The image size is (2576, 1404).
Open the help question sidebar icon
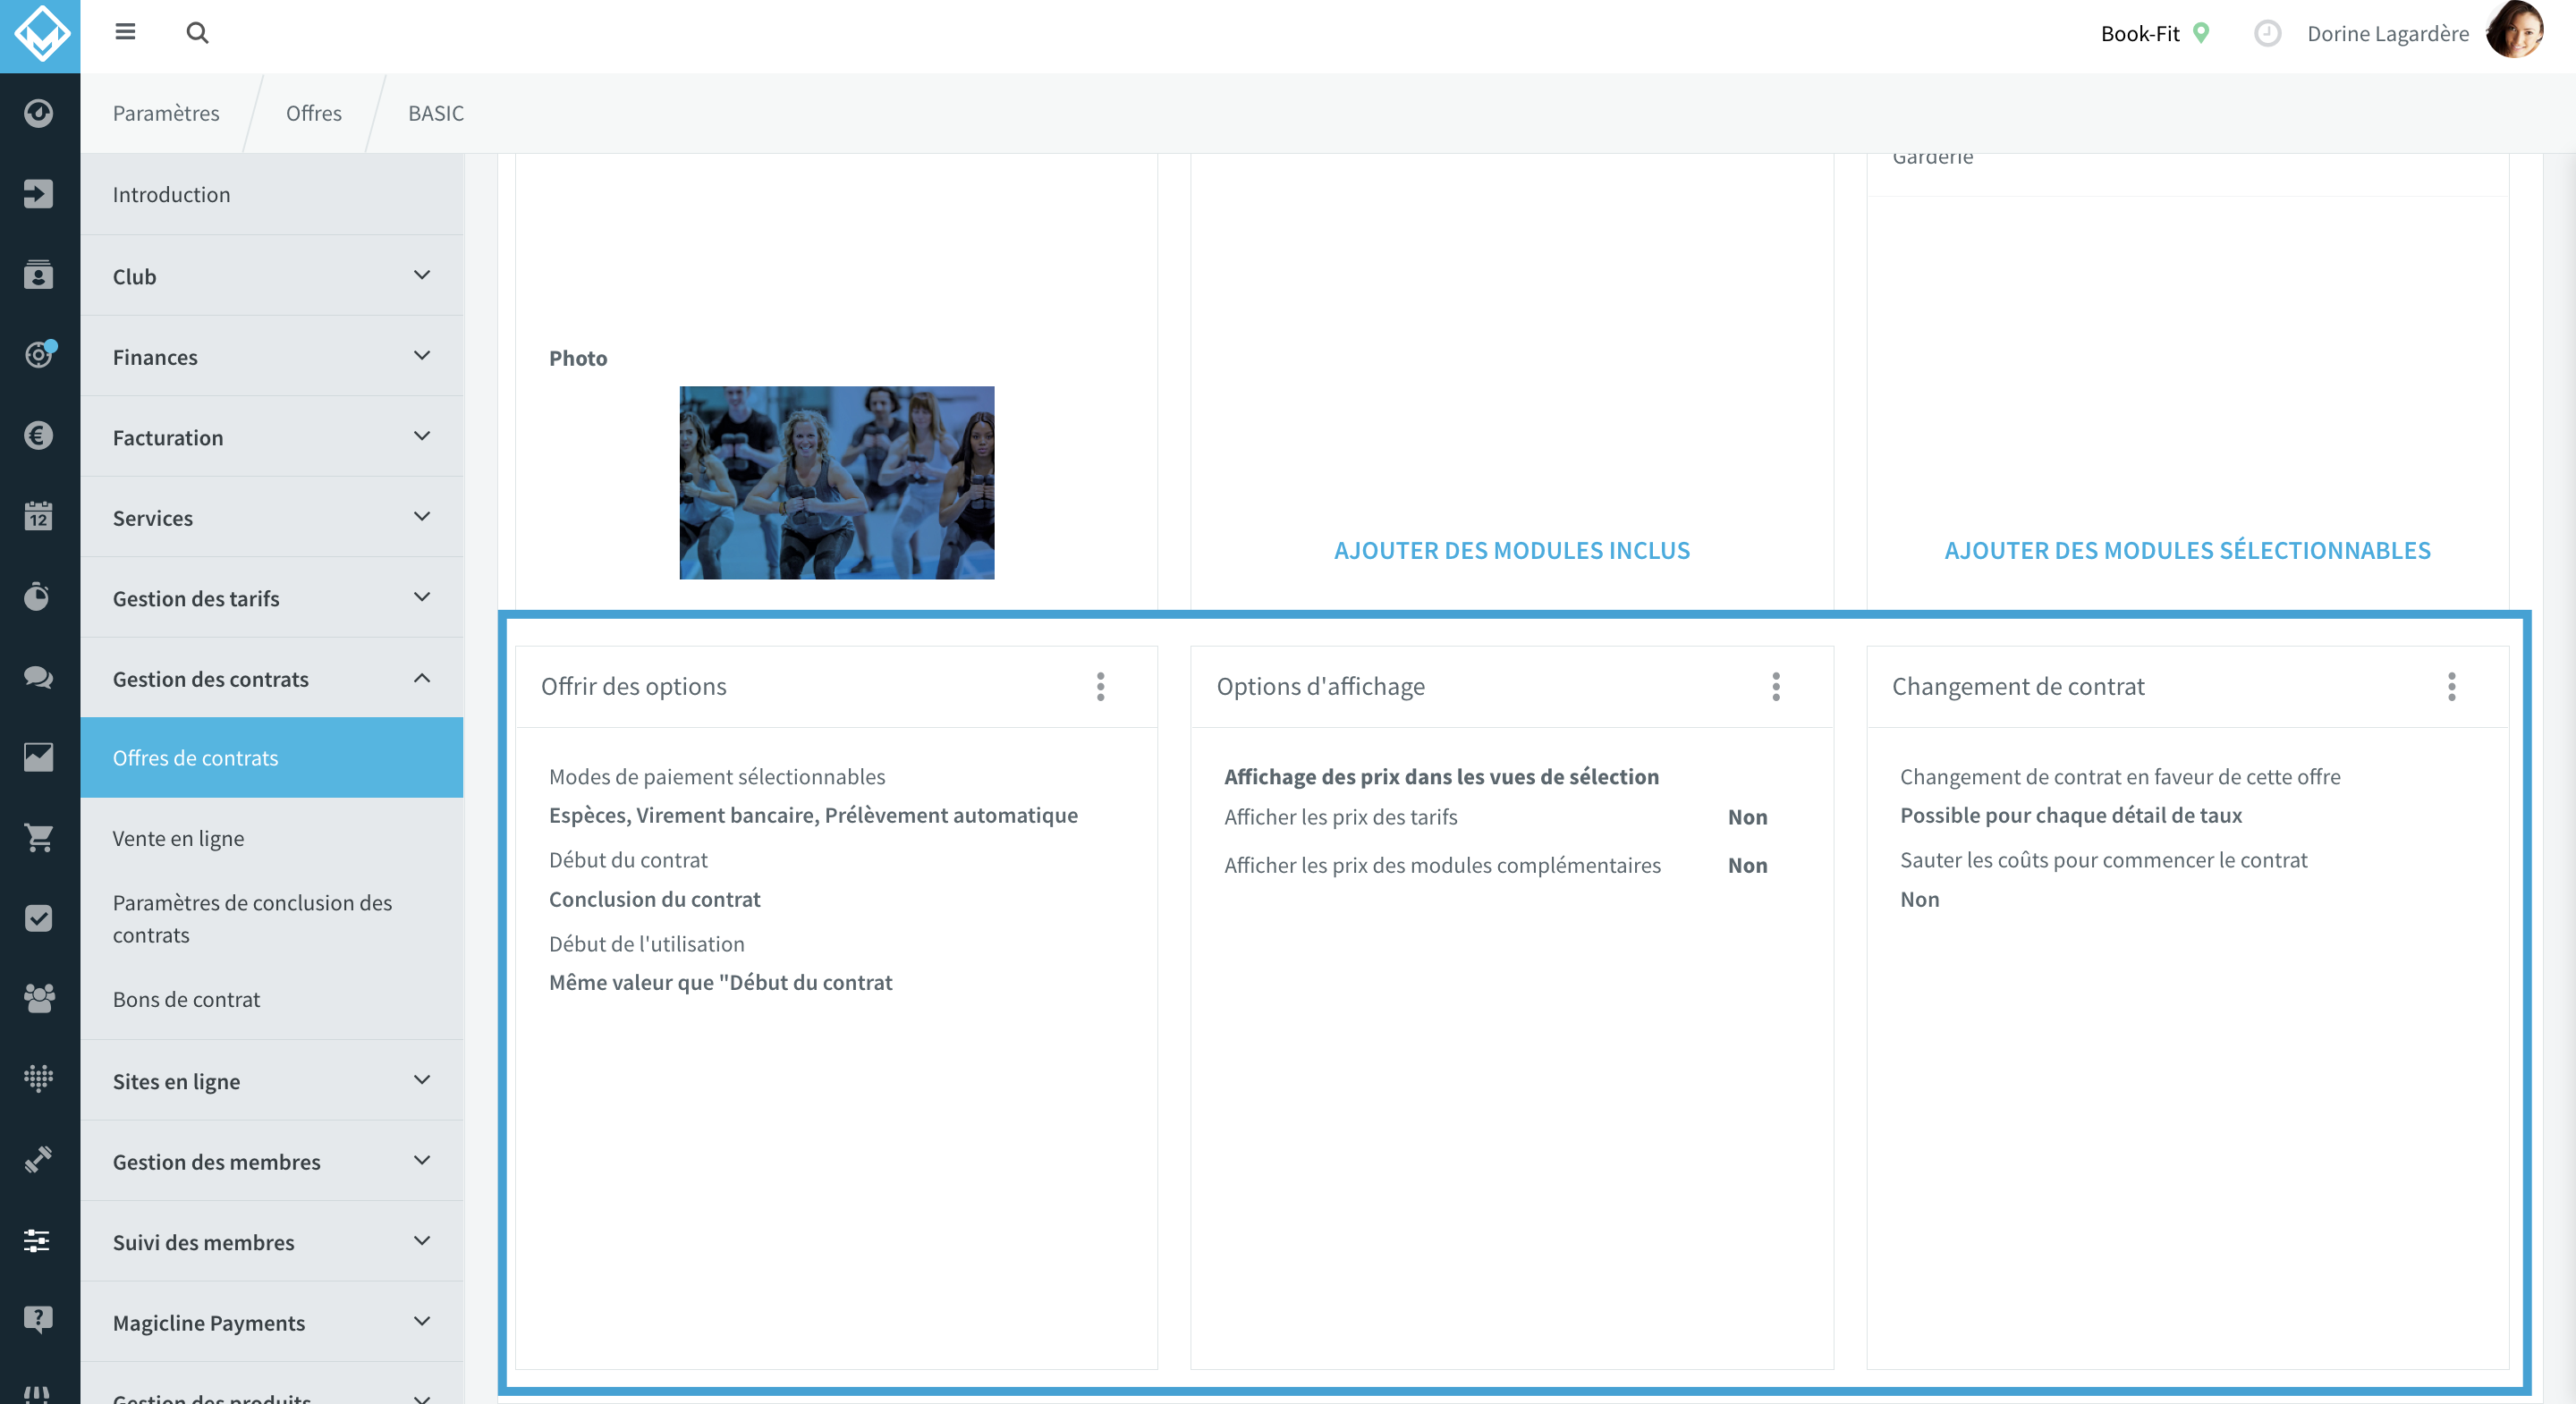39,1320
